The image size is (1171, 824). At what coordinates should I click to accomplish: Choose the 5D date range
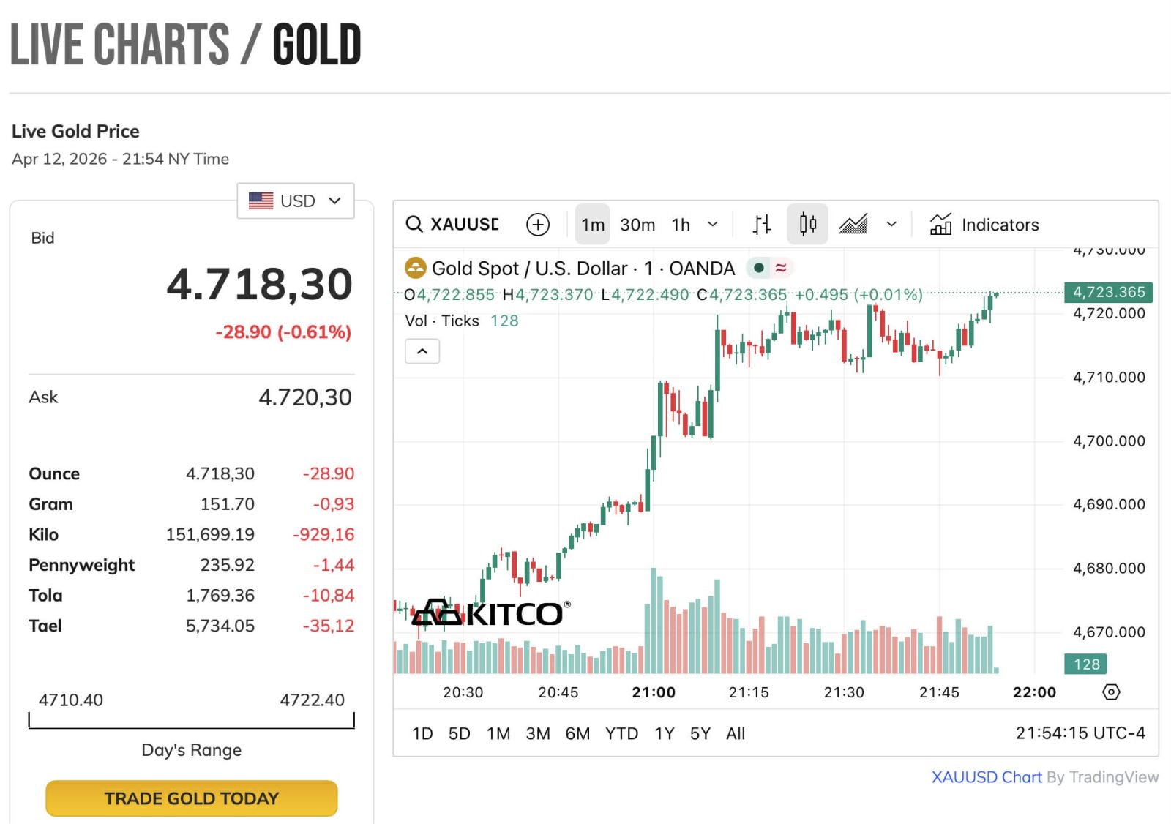pos(459,733)
